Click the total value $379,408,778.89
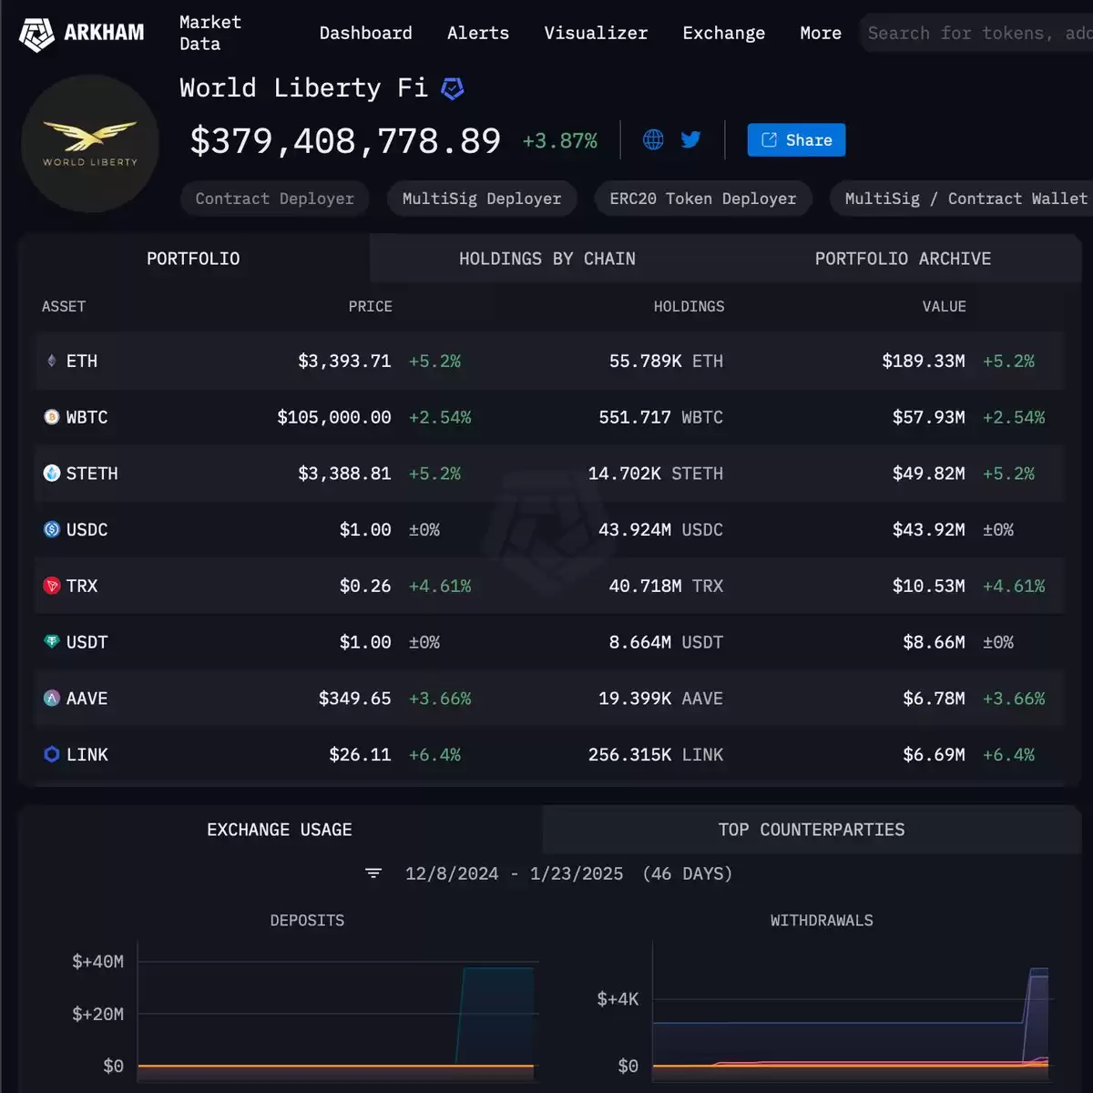Image resolution: width=1093 pixels, height=1093 pixels. pos(345,140)
